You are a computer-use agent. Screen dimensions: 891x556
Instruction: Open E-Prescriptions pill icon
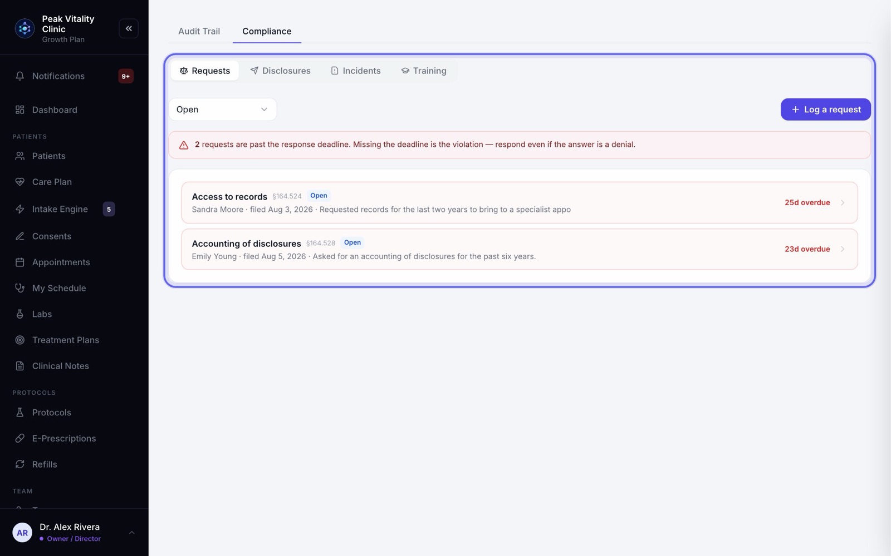click(20, 438)
